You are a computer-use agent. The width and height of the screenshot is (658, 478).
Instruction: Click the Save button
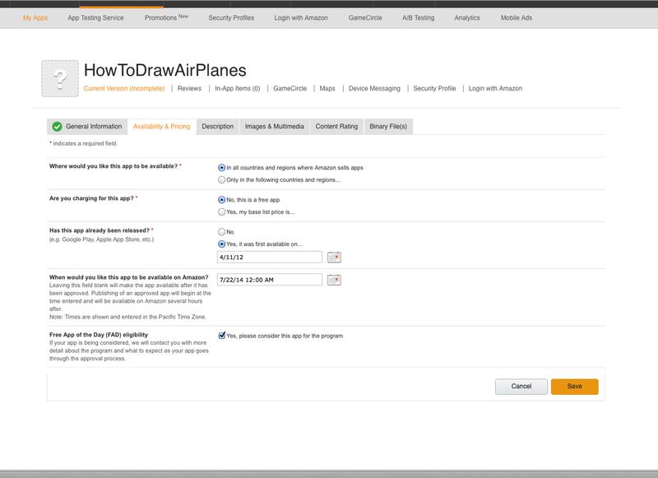(x=574, y=387)
